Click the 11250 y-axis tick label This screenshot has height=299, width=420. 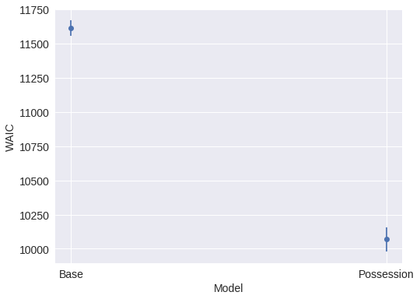34,79
